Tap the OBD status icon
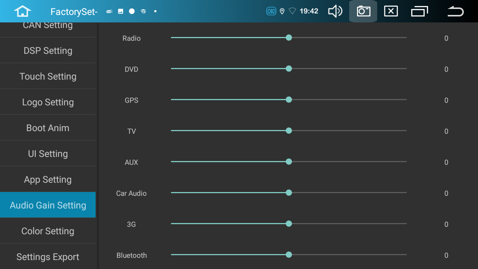The image size is (478, 269). click(x=271, y=11)
